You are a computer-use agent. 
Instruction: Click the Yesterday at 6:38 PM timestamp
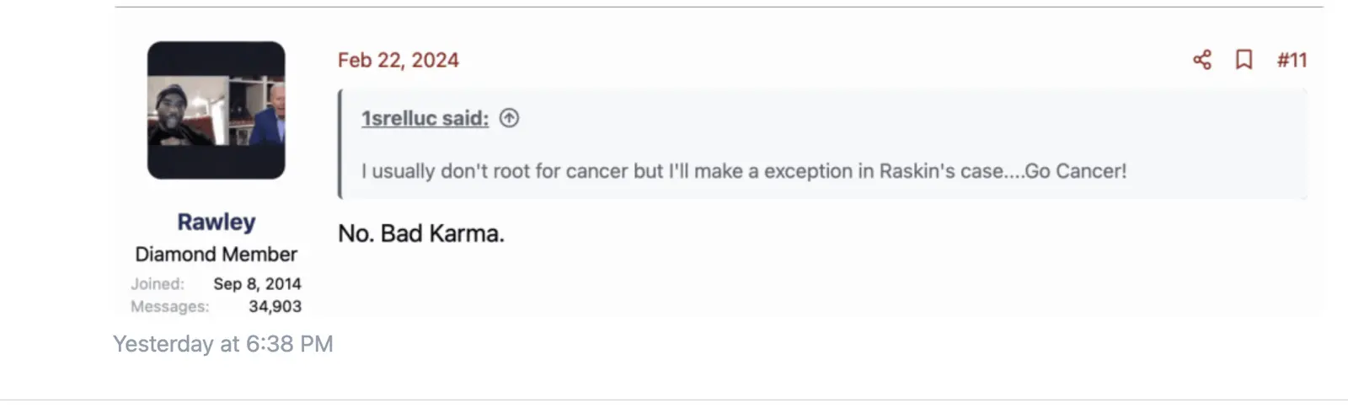coord(223,344)
